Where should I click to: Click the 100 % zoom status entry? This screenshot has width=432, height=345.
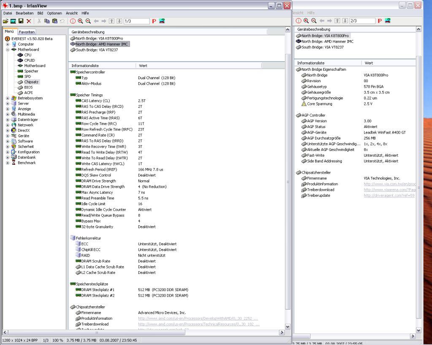57,340
